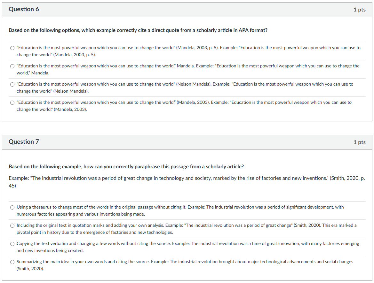The height and width of the screenshot is (283, 374).
Task: Click the Question 6 header title
Action: [24, 9]
